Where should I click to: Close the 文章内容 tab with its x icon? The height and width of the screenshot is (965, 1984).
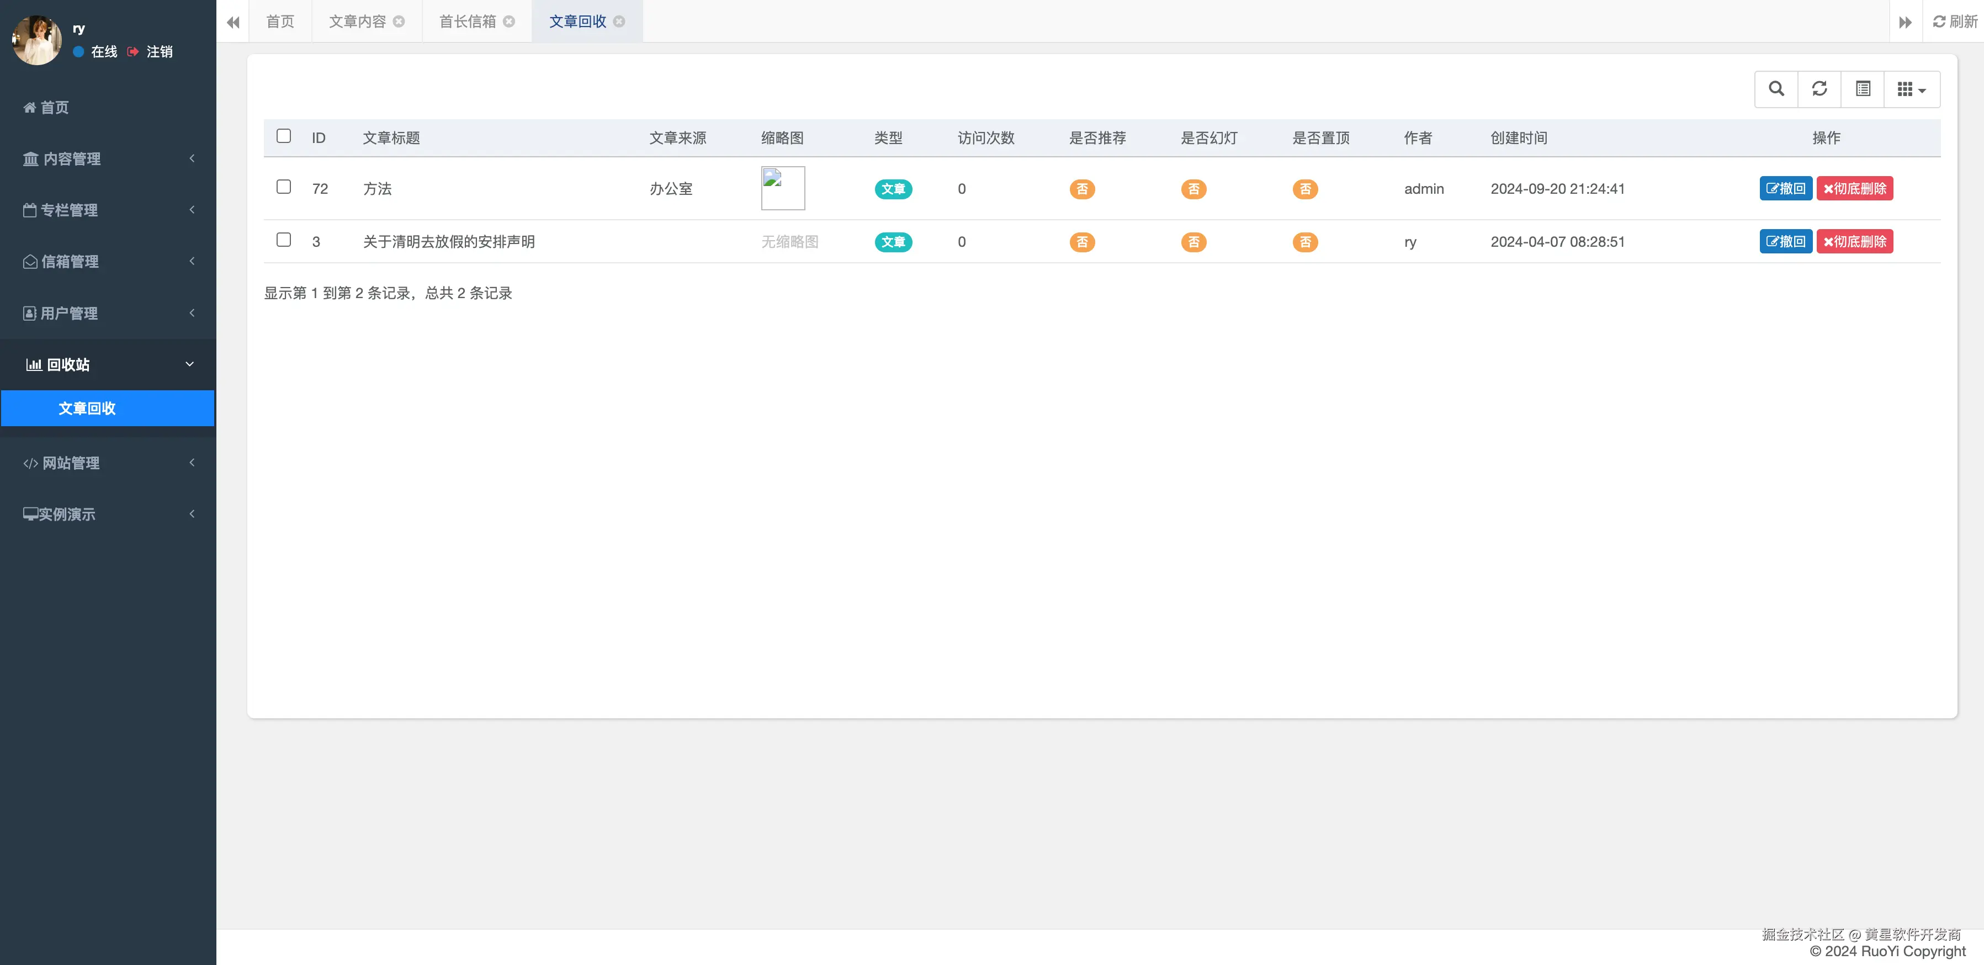399,22
